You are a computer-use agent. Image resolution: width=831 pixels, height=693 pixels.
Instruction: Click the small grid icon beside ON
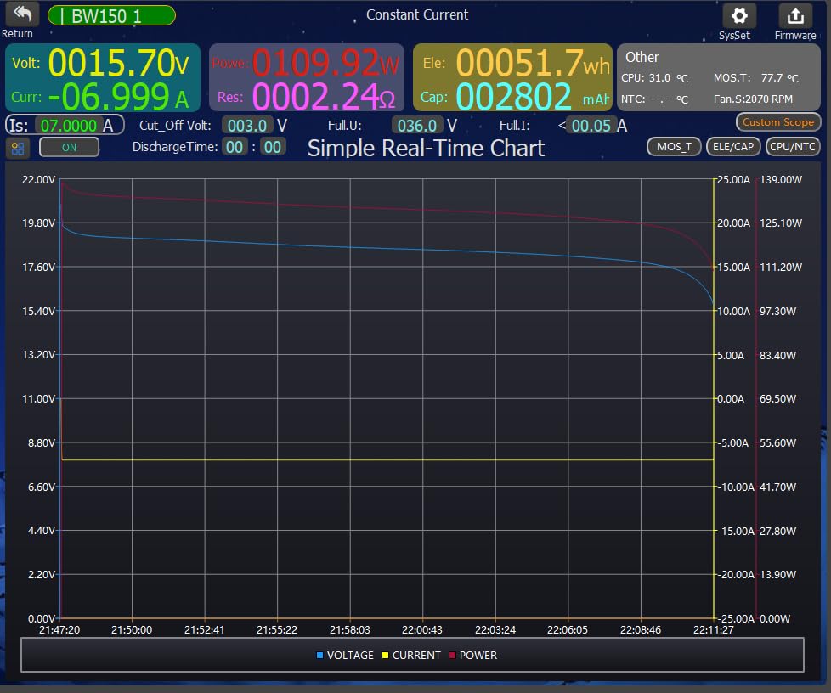click(x=18, y=148)
